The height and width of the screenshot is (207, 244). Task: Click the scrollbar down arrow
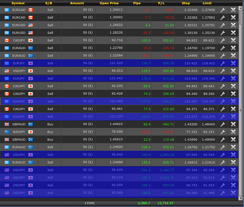click(x=240, y=198)
